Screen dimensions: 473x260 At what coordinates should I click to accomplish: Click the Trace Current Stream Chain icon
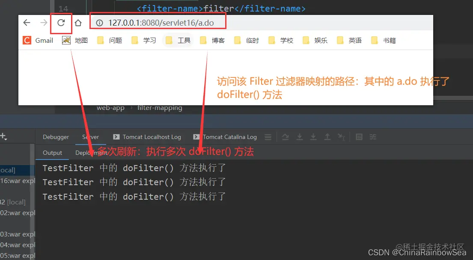tap(373, 137)
